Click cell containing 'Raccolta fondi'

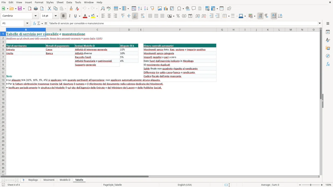[97, 57]
